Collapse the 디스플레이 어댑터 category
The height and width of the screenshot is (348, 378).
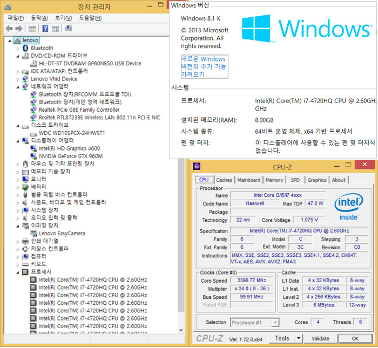tap(18, 141)
